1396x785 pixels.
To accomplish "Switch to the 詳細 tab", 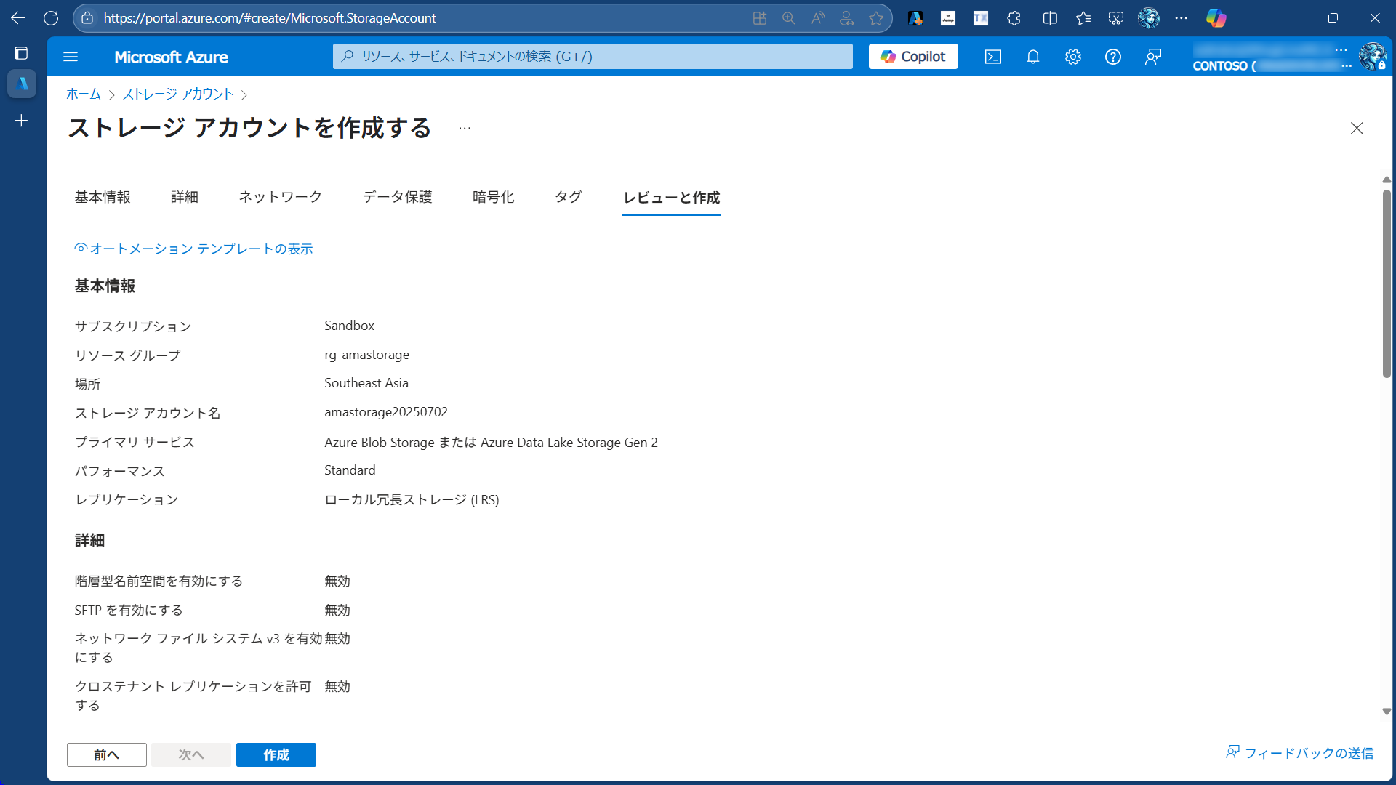I will [185, 197].
